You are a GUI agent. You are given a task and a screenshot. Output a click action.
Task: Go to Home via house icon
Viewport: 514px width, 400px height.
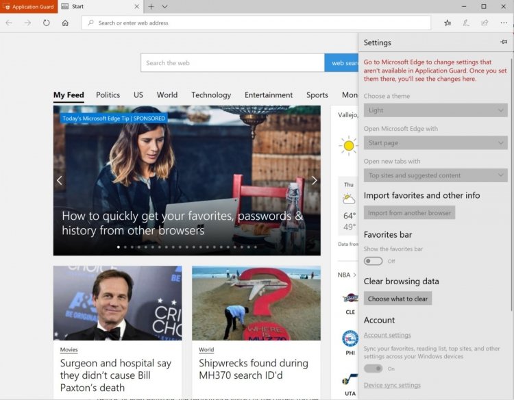tap(65, 23)
